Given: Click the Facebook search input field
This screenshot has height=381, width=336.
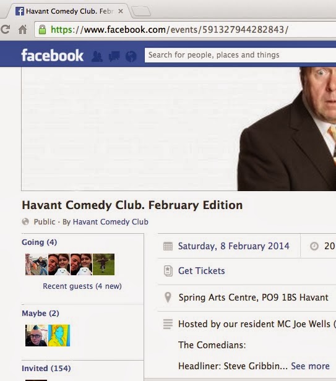Looking at the screenshot, I should (x=240, y=55).
